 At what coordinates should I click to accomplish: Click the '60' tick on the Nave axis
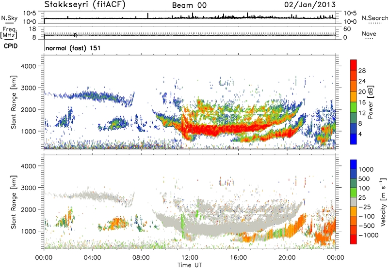coord(347,29)
